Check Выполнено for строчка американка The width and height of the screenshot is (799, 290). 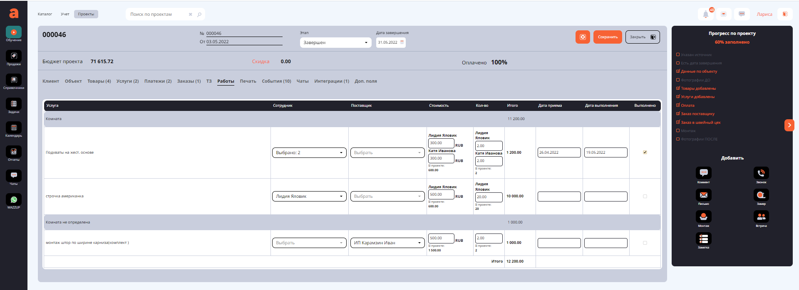tap(645, 197)
